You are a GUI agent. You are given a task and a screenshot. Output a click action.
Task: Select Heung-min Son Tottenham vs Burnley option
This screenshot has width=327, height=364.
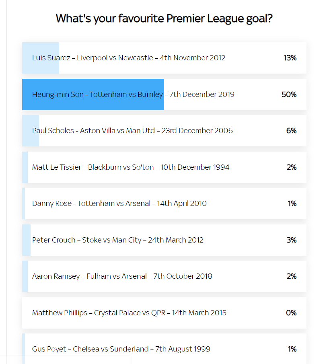pos(164,95)
